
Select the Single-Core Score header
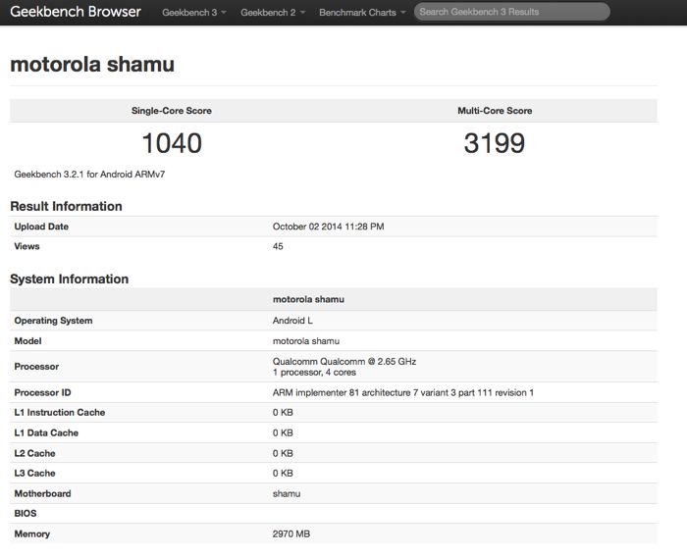pos(172,111)
